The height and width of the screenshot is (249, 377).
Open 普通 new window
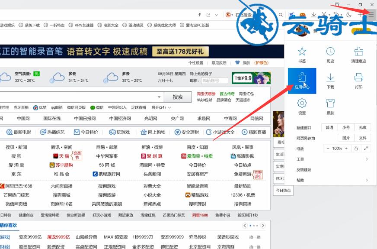pyautogui.click(x=329, y=127)
